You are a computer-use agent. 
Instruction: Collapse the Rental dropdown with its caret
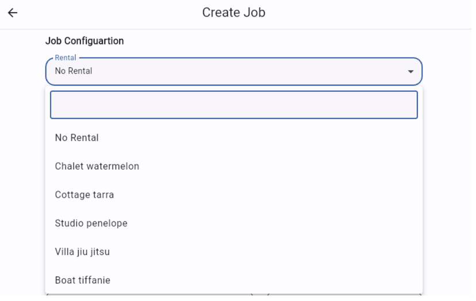(x=410, y=72)
